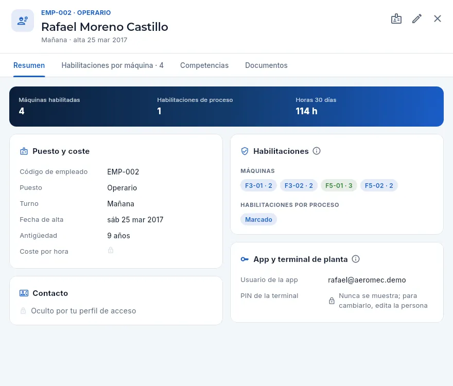Click the email rafael@aeromec.demo

[367, 279]
